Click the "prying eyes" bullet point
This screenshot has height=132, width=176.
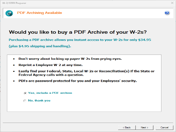click(x=70, y=59)
